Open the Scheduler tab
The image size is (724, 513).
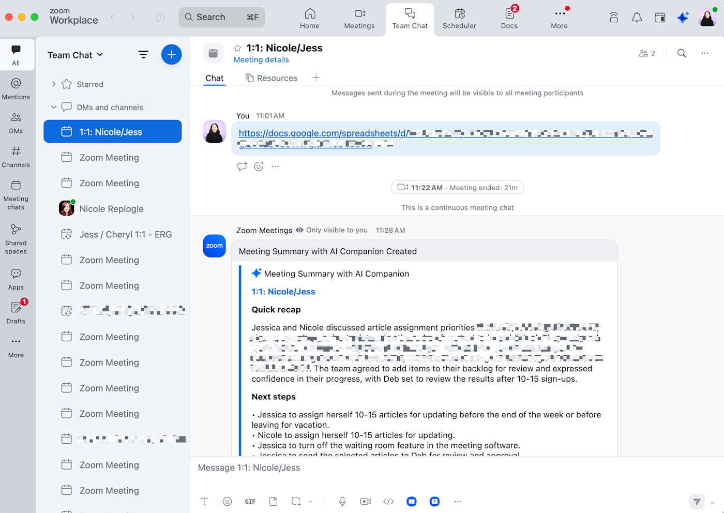459,19
